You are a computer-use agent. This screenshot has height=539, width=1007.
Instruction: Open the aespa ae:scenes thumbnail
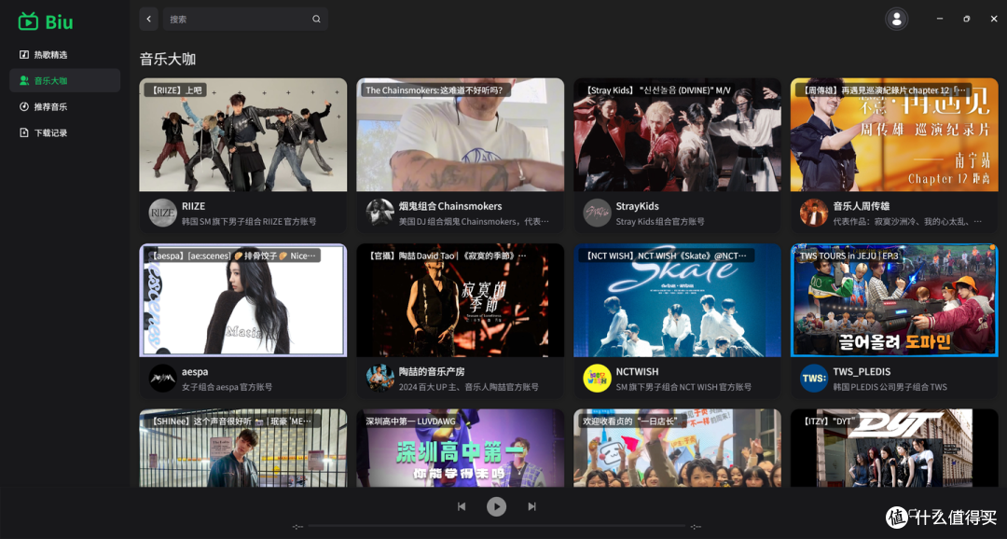242,300
